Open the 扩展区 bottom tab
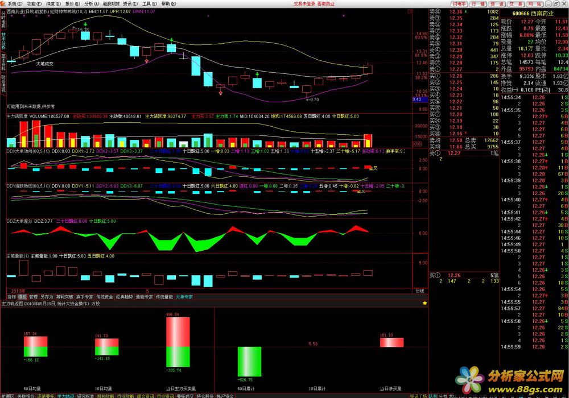The width and height of the screenshot is (569, 398). [x=7, y=396]
